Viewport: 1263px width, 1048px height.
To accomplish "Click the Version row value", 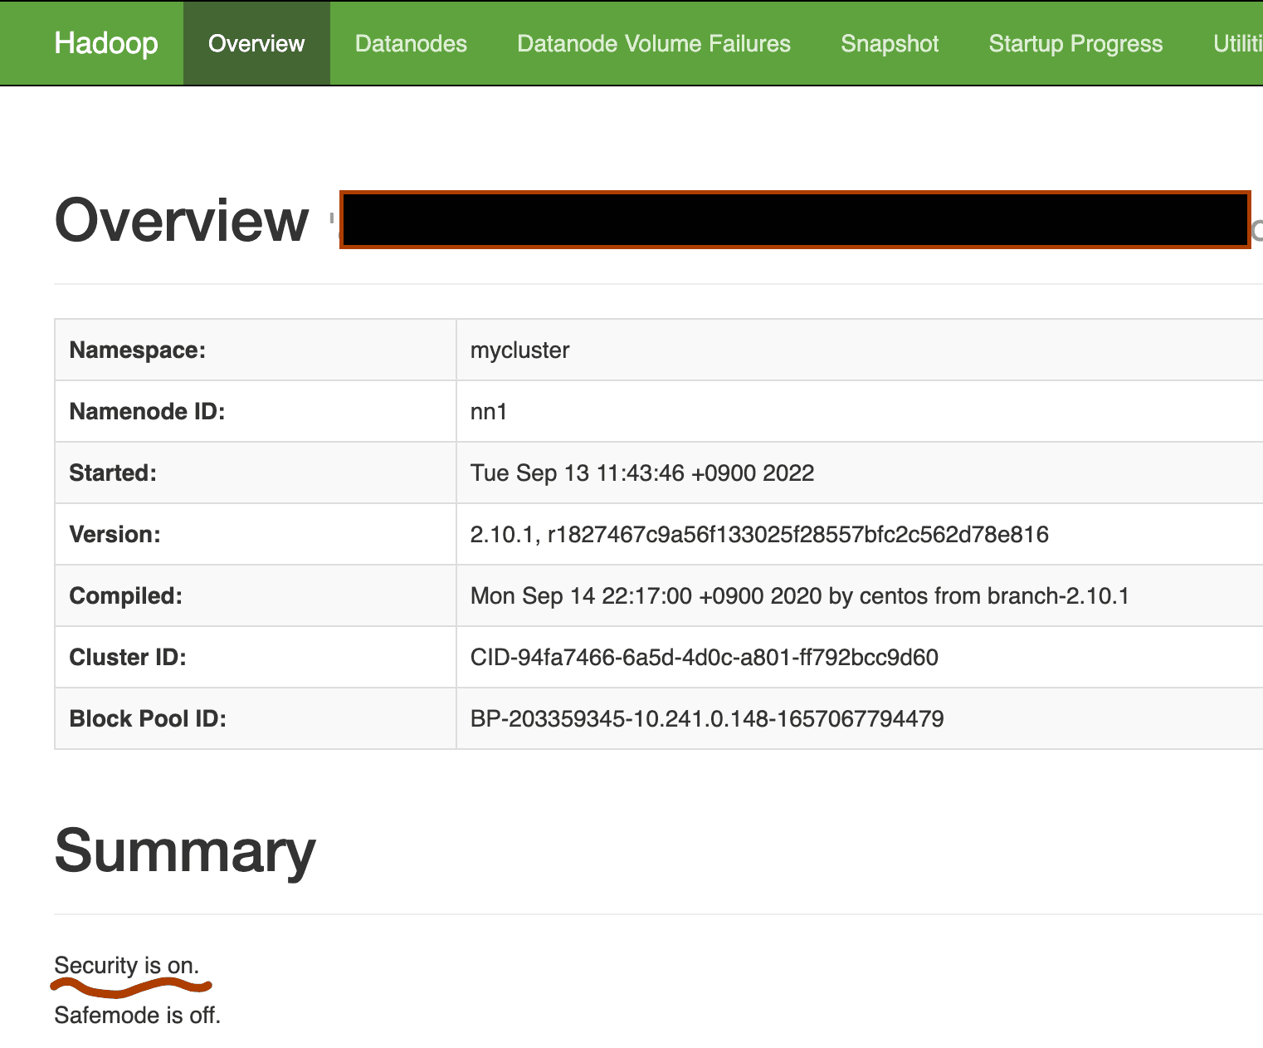I will 759,534.
